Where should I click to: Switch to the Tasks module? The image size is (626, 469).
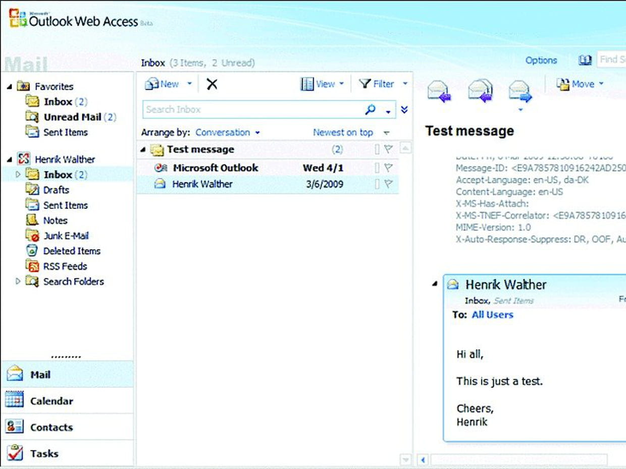tap(67, 453)
